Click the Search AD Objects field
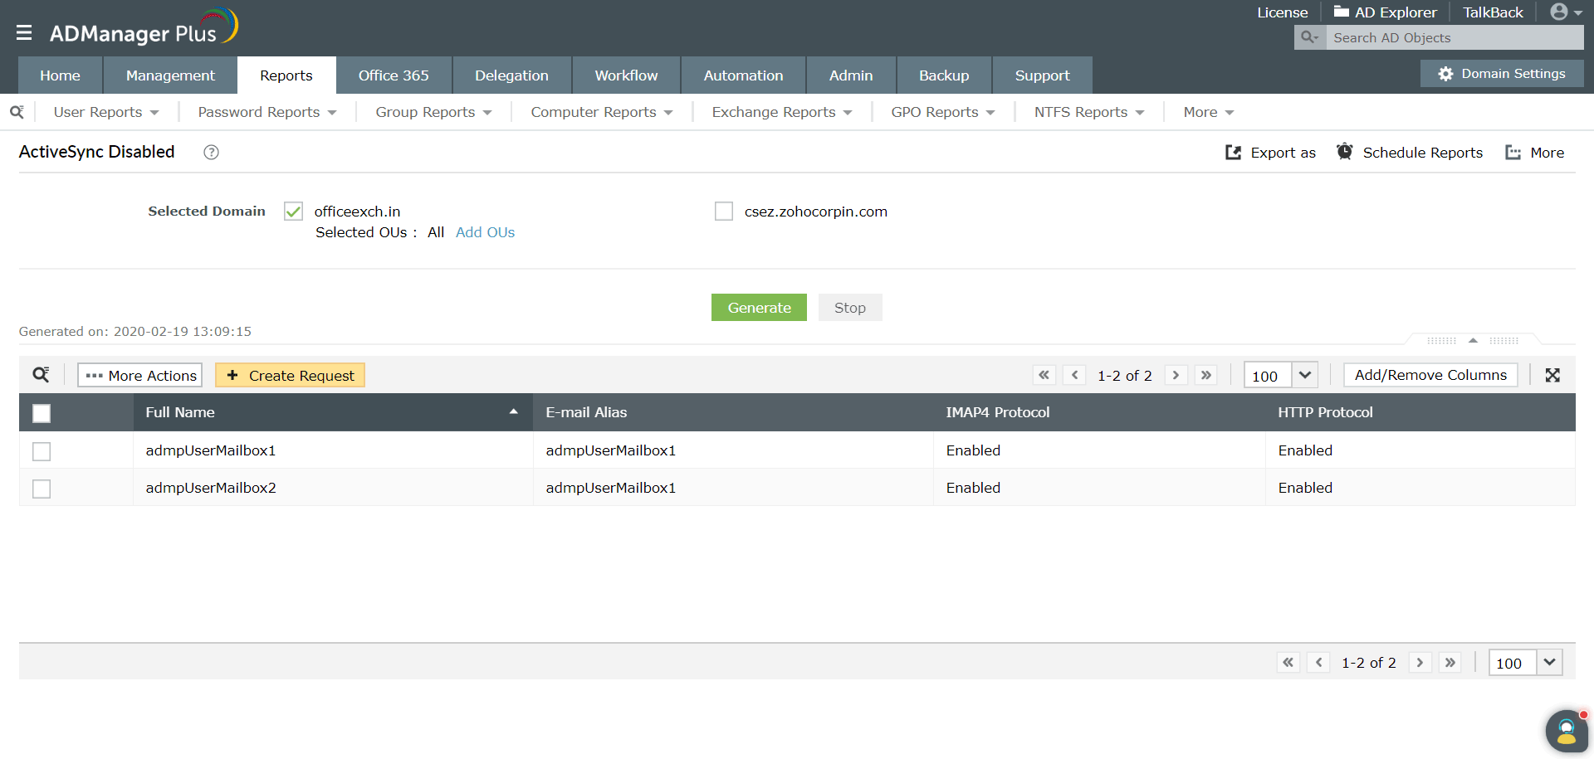This screenshot has width=1594, height=759. point(1453,37)
